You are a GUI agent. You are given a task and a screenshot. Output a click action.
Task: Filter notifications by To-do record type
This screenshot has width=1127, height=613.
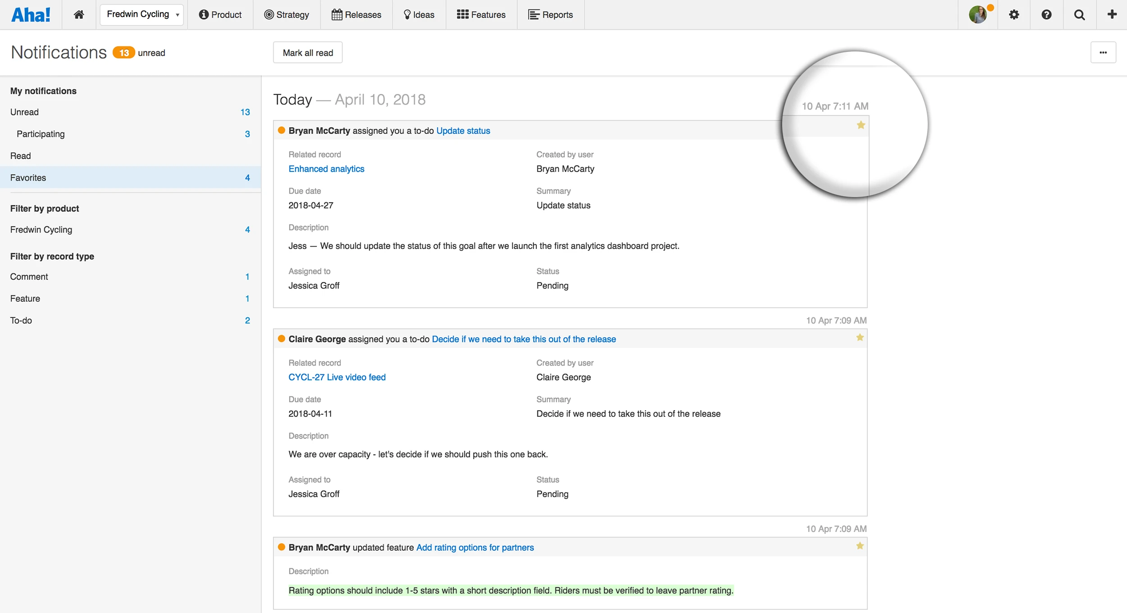21,320
